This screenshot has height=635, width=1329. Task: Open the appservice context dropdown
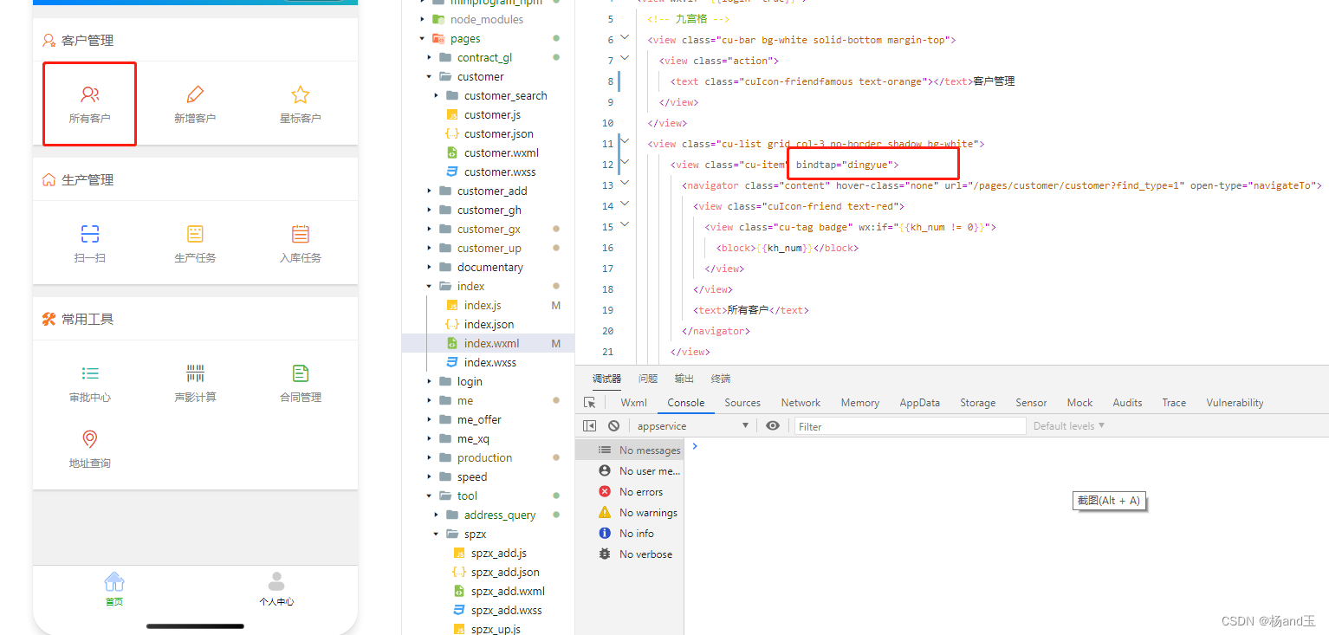[x=692, y=426]
